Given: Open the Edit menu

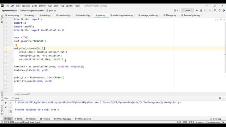Looking at the screenshot, I should pyautogui.click(x=12, y=6).
